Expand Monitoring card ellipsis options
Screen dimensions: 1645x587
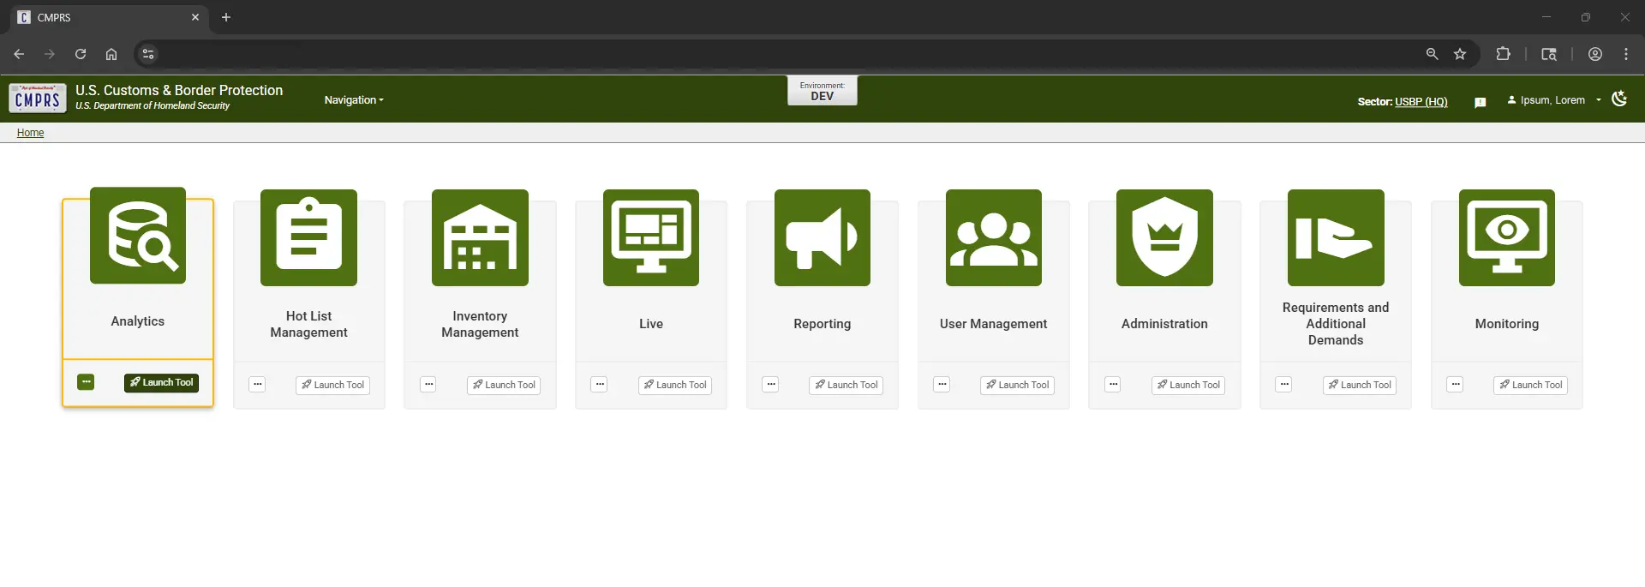pos(1455,385)
